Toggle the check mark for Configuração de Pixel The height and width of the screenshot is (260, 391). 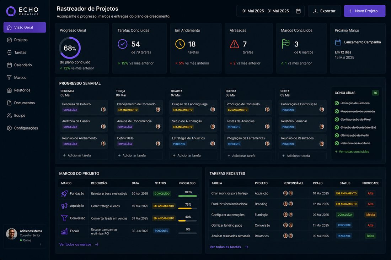pos(337,120)
